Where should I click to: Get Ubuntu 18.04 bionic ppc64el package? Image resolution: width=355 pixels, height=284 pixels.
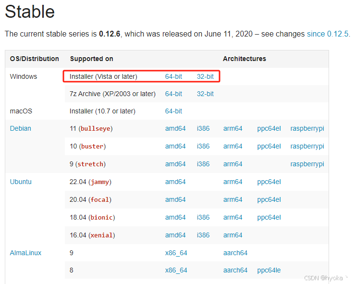click(269, 217)
